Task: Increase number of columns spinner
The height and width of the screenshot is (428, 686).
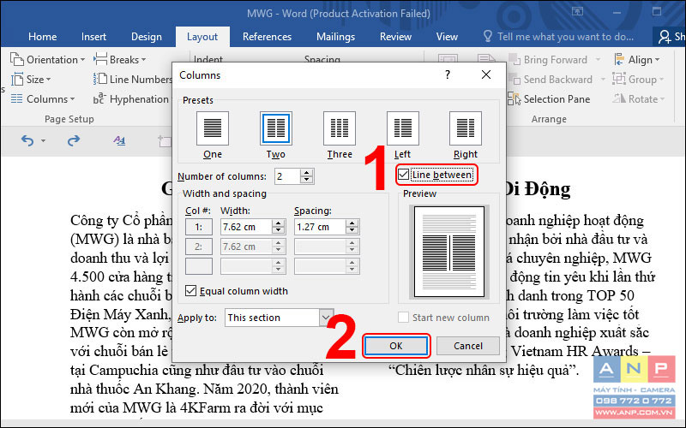Action: (307, 173)
